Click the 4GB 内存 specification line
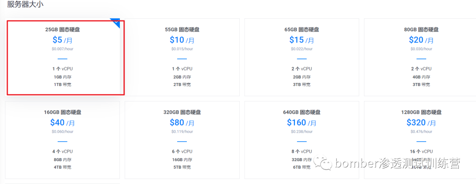476x184 pixels. point(421,77)
